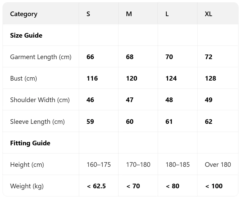Click the Size Guide section heading
This screenshot has width=239, height=198.
coord(26,35)
